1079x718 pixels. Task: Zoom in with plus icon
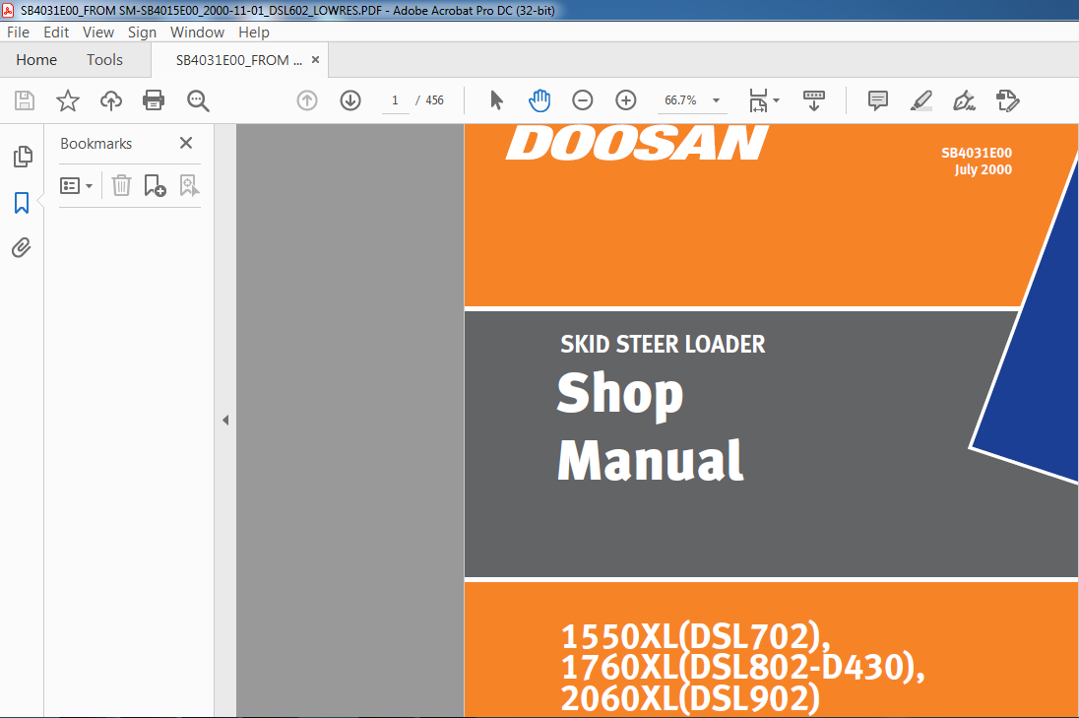tap(625, 100)
